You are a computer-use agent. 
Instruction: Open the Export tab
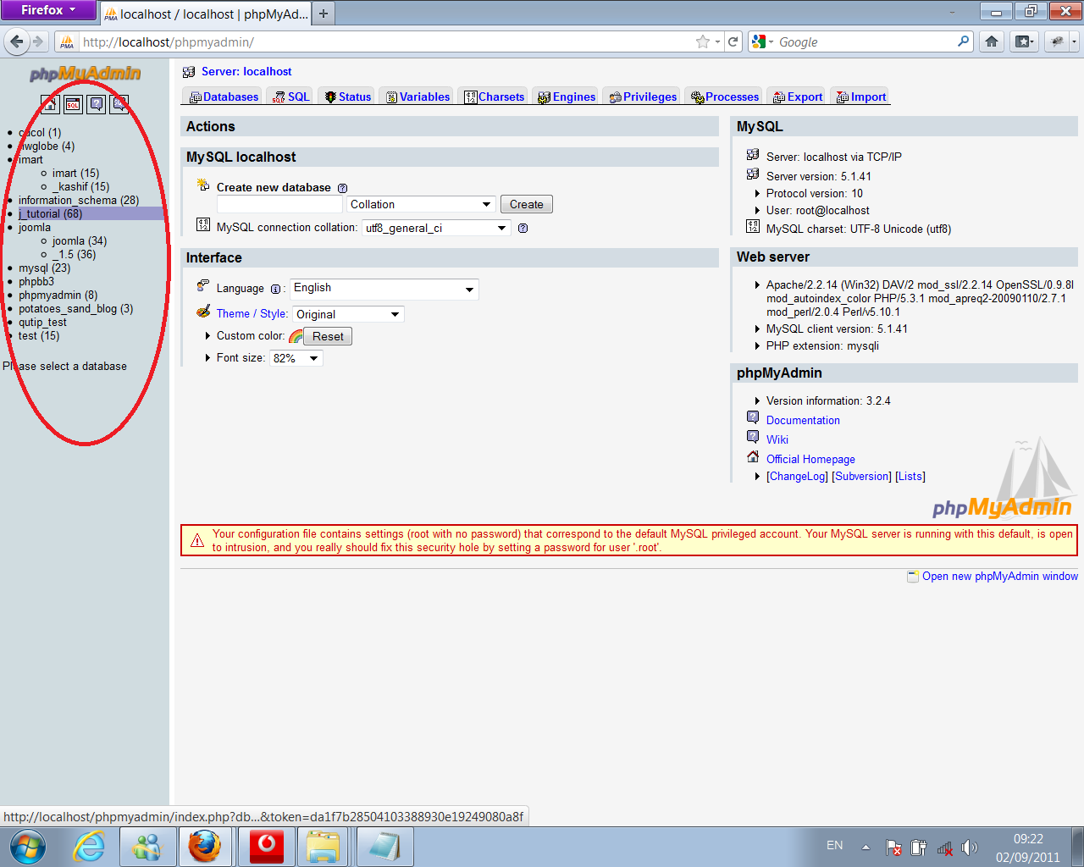click(797, 97)
